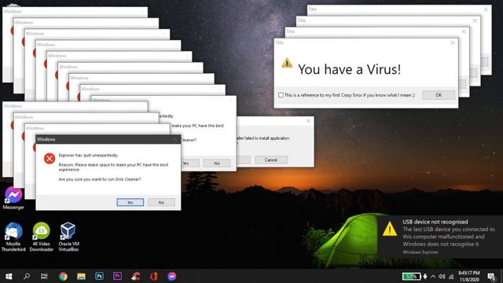
Task: Click OK in You have a Virus dialog
Action: coord(439,95)
